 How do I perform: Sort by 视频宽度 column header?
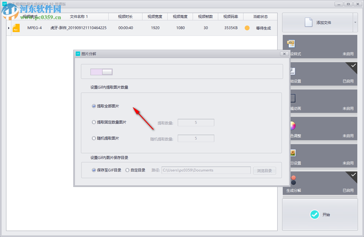[x=155, y=17]
